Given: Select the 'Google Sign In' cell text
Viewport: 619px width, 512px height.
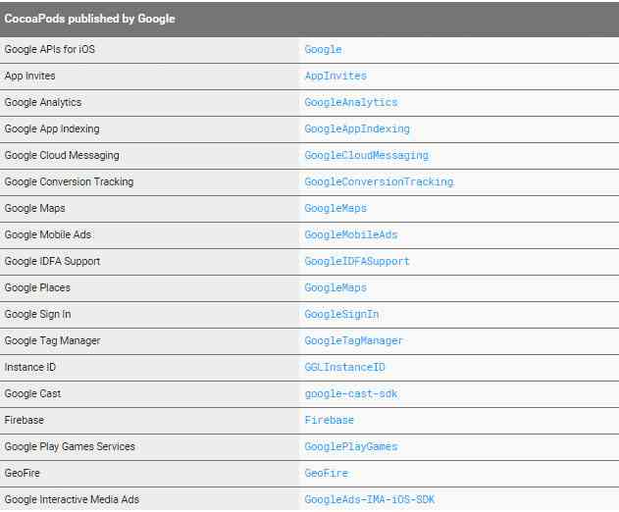Looking at the screenshot, I should [38, 314].
